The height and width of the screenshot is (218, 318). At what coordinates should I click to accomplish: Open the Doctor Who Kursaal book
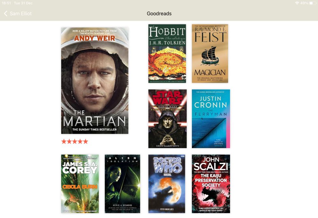tap(167, 184)
